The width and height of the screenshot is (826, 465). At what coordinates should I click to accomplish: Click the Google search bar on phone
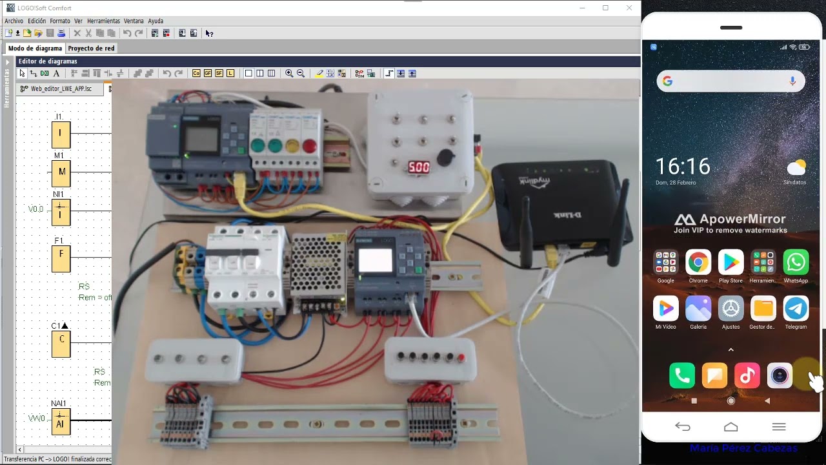pyautogui.click(x=730, y=81)
